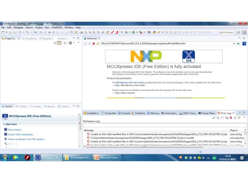Image resolution: width=248 pixels, height=186 pixels.
Task: Open the SWO Trace tab
Action: (188, 113)
